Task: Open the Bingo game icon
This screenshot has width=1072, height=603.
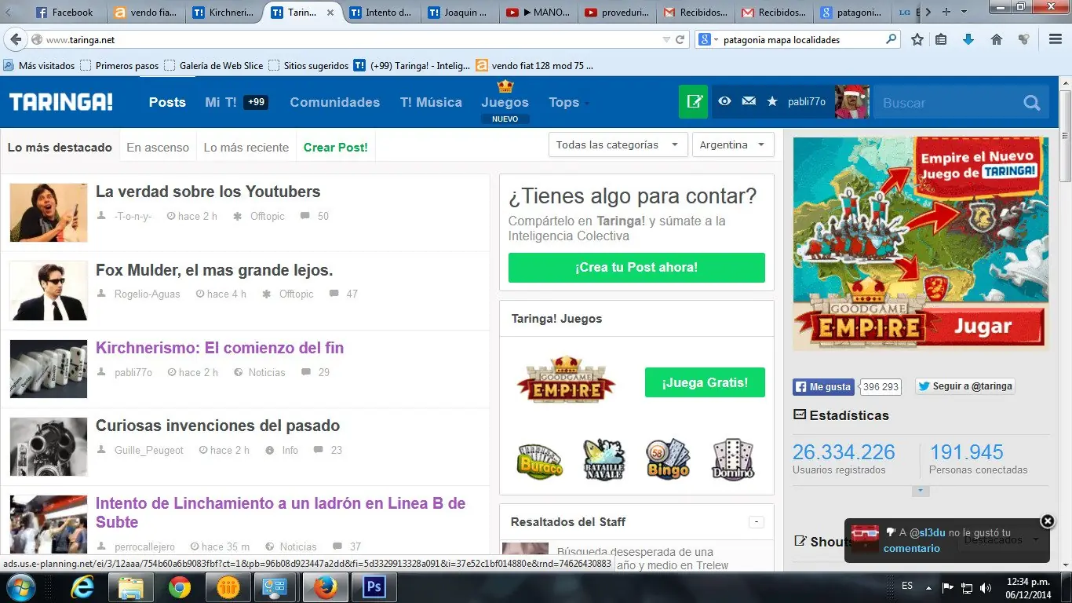Action: pos(668,459)
